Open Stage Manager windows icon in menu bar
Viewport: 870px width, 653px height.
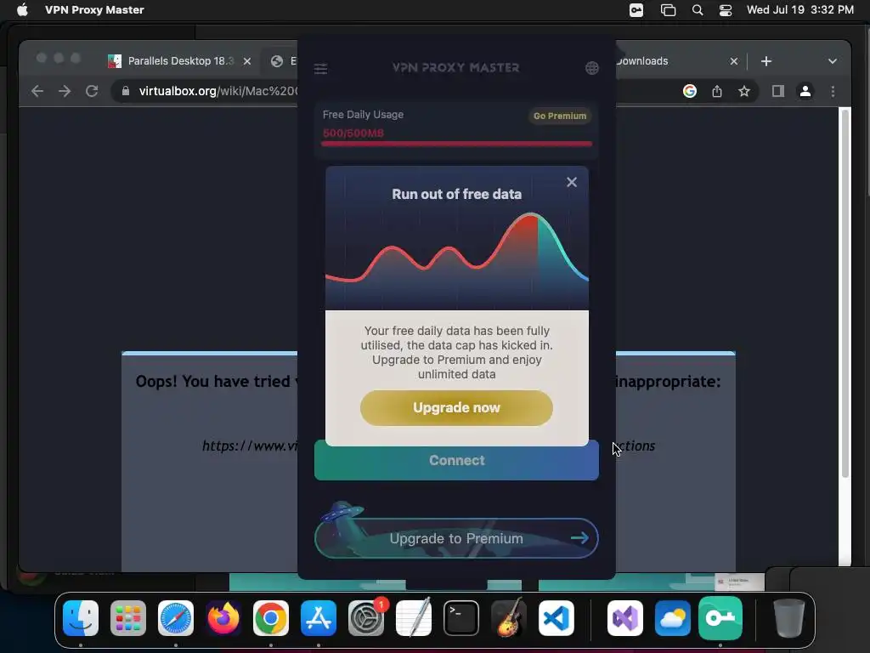[x=668, y=10]
